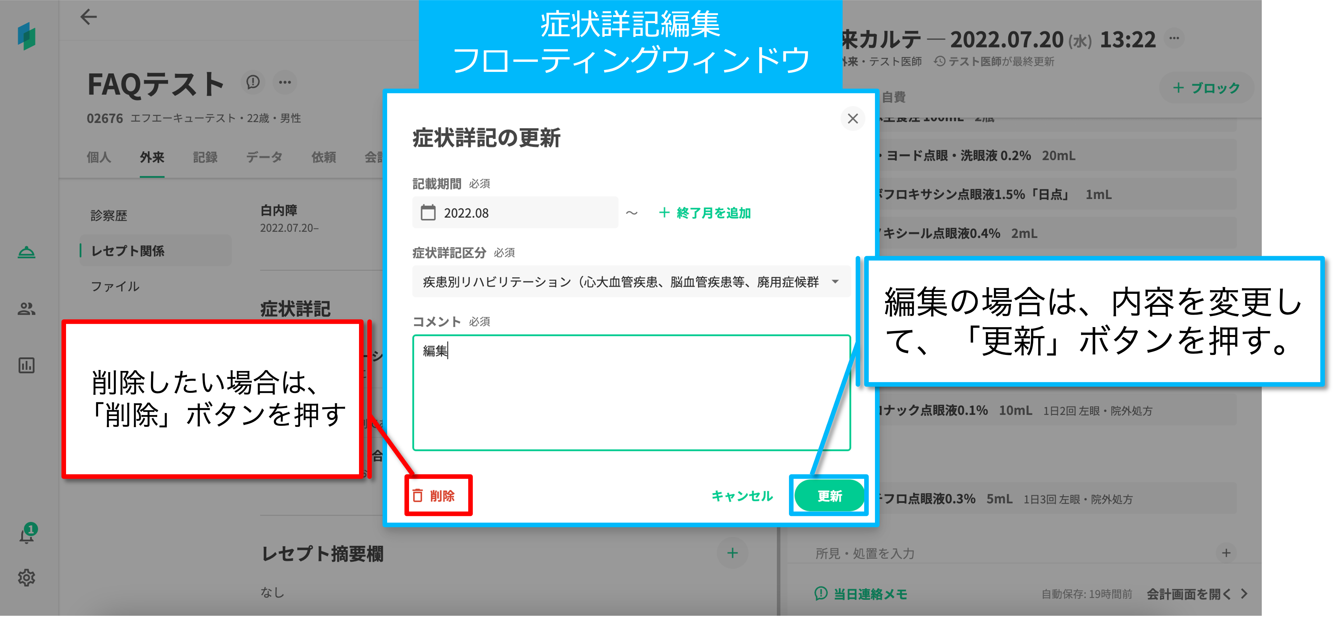Image resolution: width=1335 pixels, height=617 pixels.
Task: Open the karte options ellipsis menu
Action: coord(1174,38)
